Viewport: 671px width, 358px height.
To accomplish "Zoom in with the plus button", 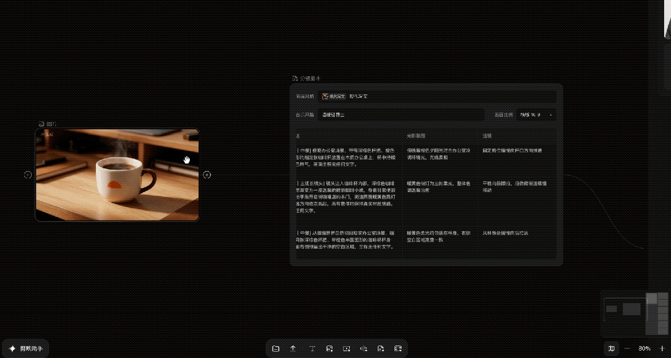I will (x=663, y=349).
